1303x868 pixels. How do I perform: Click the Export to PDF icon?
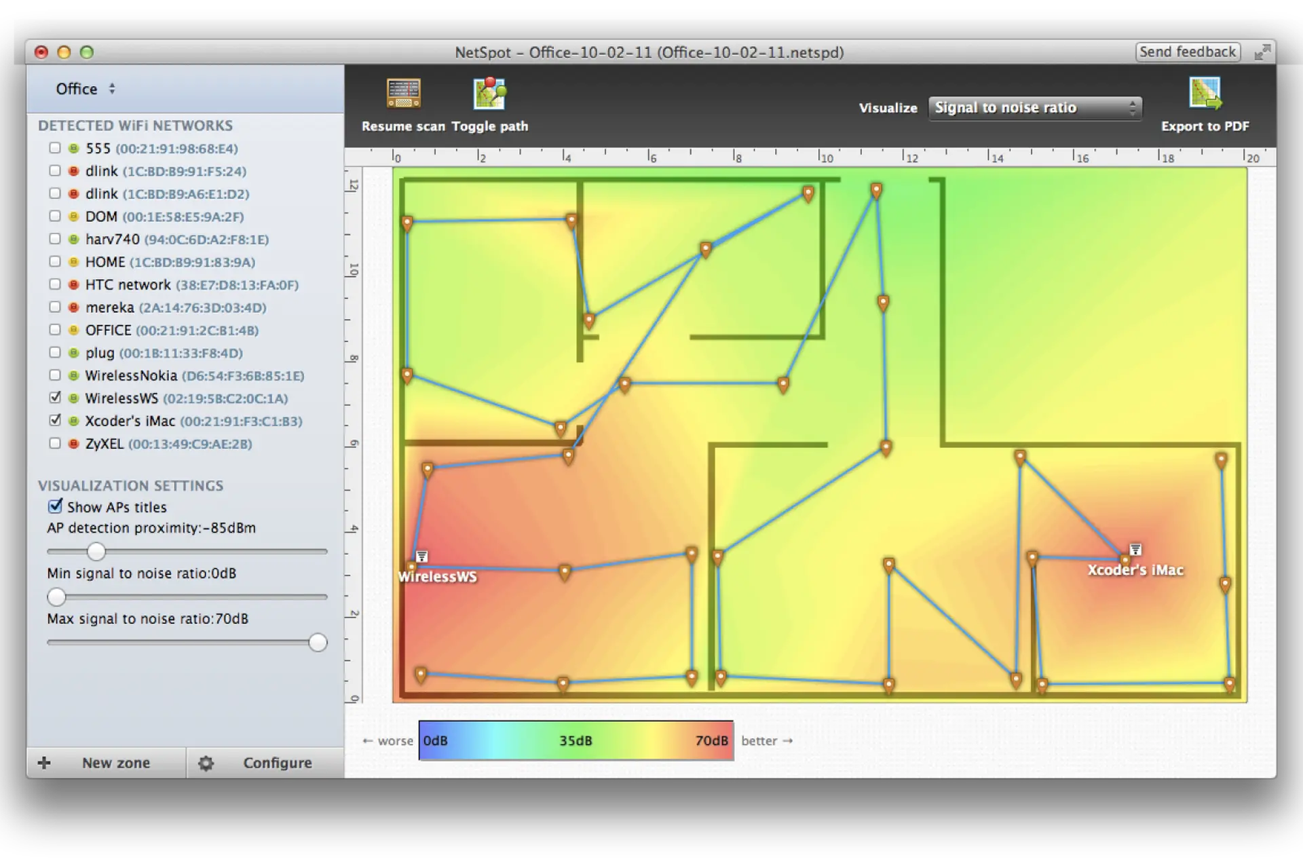tap(1205, 94)
